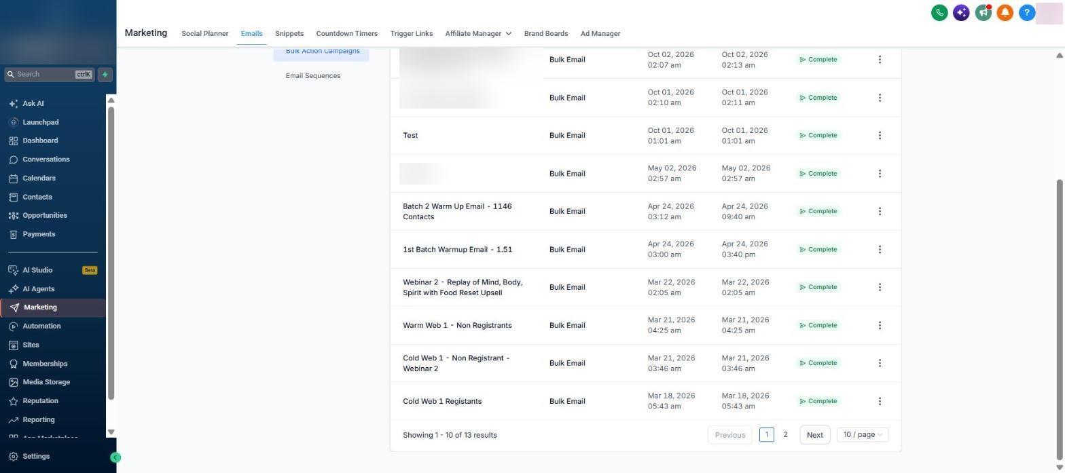Image resolution: width=1065 pixels, height=473 pixels.
Task: Open actions menu for Cold Web 1 Registants
Action: click(880, 402)
